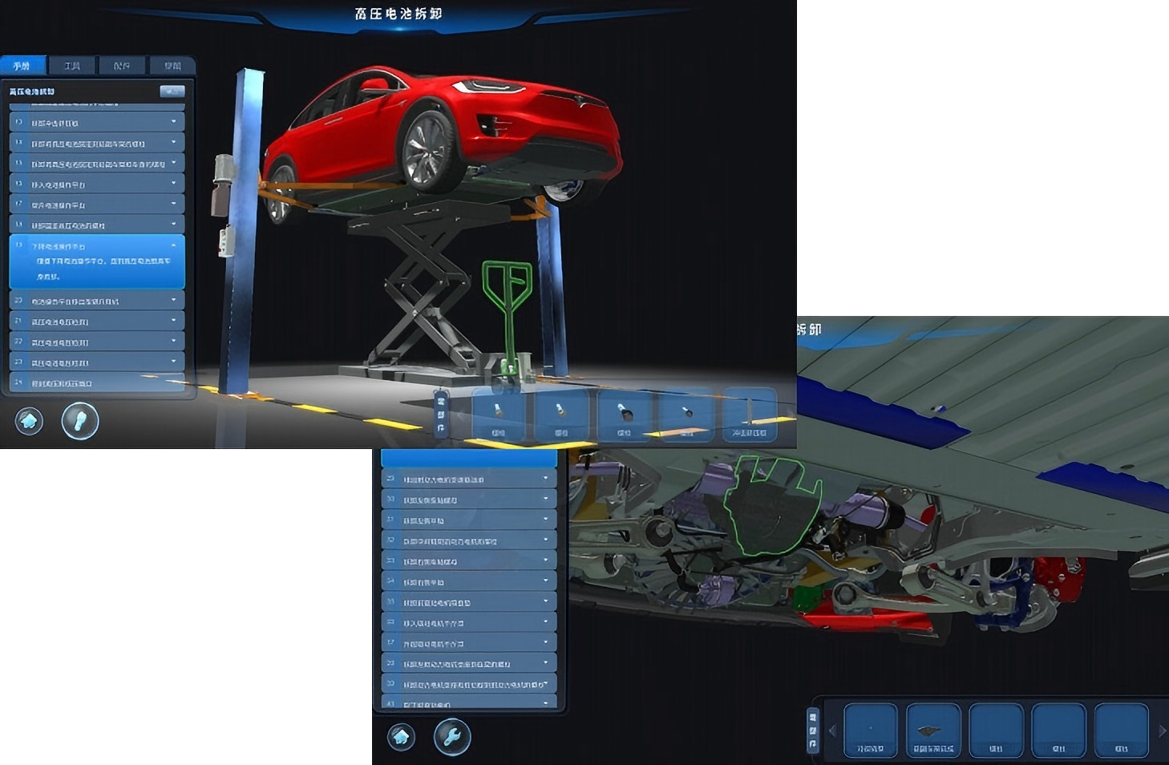Viewport: 1169px width, 765px height.
Task: Open the third tab, next to 工具, in the red car window
Action: pyautogui.click(x=122, y=66)
